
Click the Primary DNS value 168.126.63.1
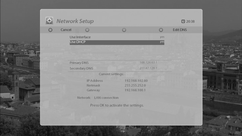tap(148, 62)
